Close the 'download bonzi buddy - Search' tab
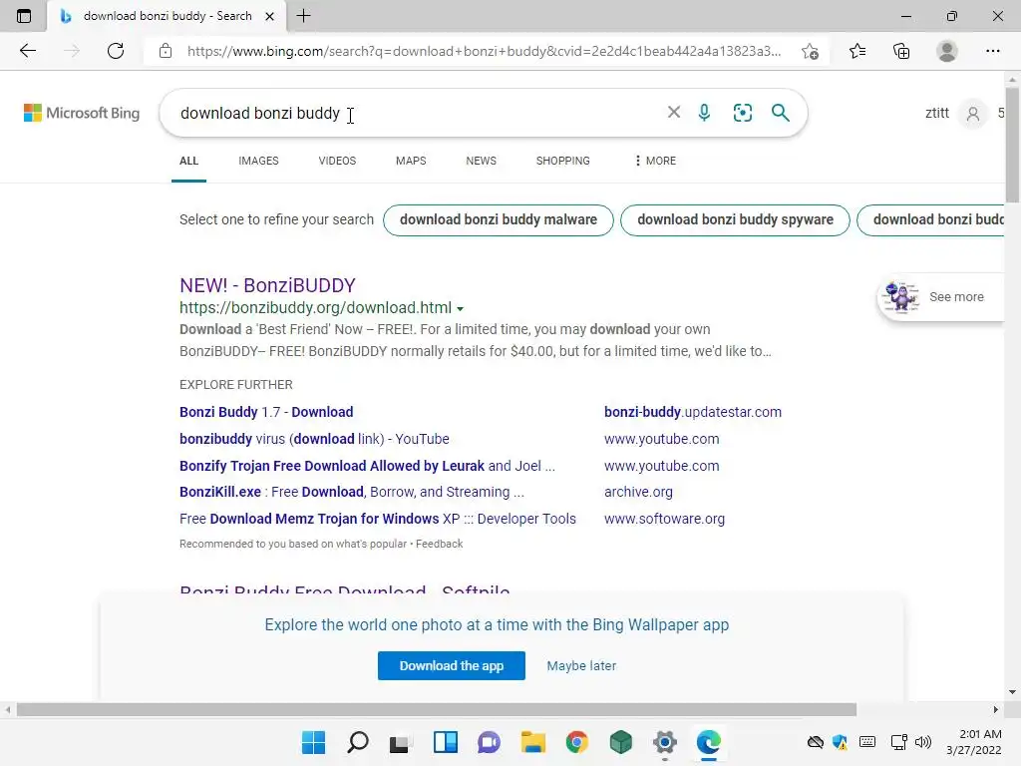The height and width of the screenshot is (766, 1021). click(269, 16)
